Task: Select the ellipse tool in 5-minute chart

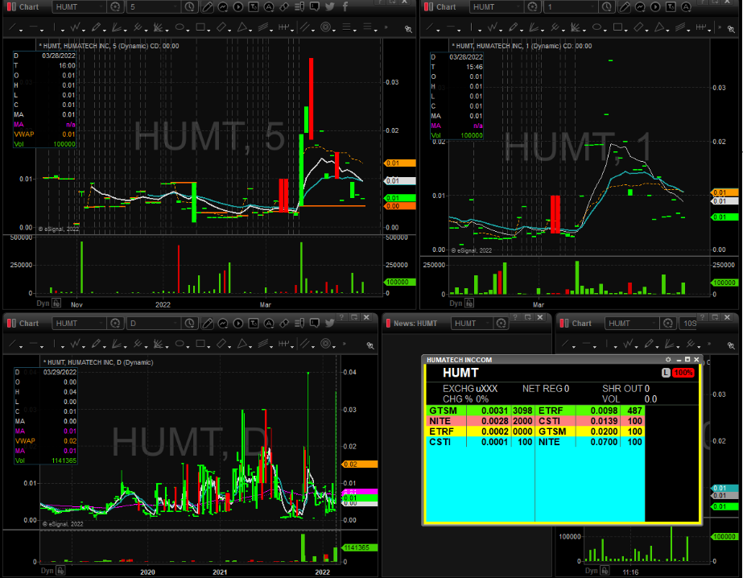Action: pyautogui.click(x=180, y=27)
